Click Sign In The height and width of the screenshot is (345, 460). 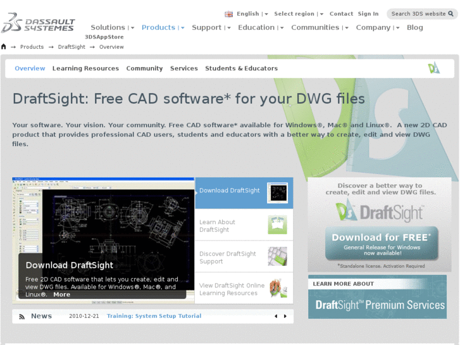[x=368, y=14]
